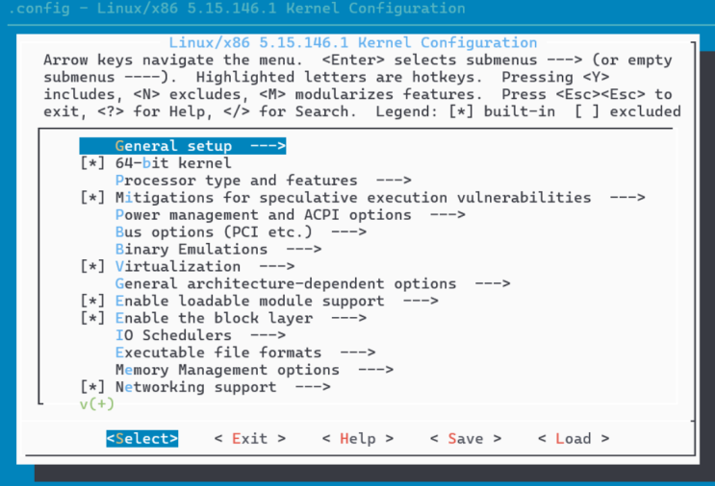Viewport: 715px width, 486px height.
Task: Open the IO Schedulers submenu
Action: (200, 335)
